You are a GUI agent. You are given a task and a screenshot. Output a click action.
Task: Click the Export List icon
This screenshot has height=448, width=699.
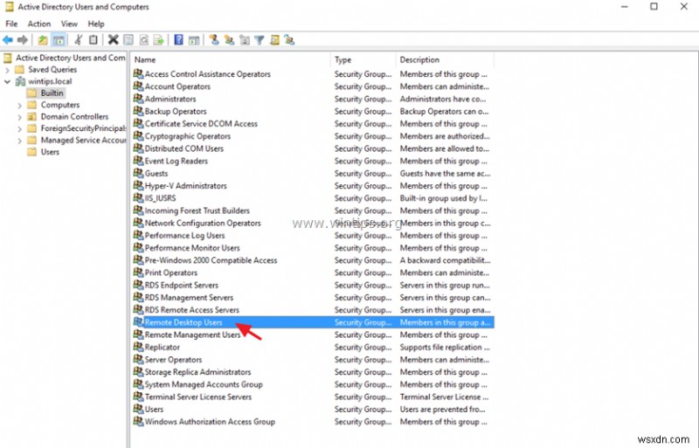click(159, 40)
